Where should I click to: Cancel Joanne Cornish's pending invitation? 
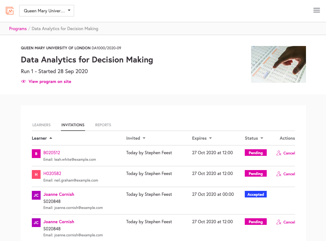click(x=286, y=222)
